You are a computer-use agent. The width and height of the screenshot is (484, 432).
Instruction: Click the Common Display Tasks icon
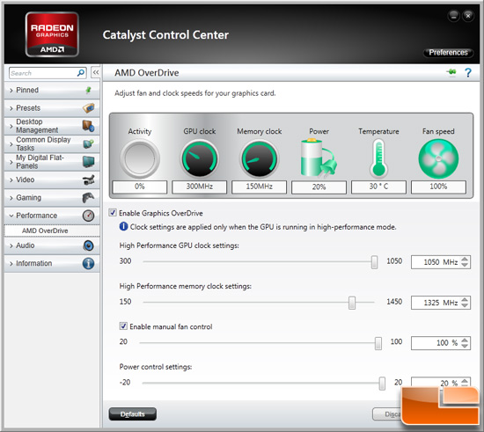pyautogui.click(x=88, y=143)
